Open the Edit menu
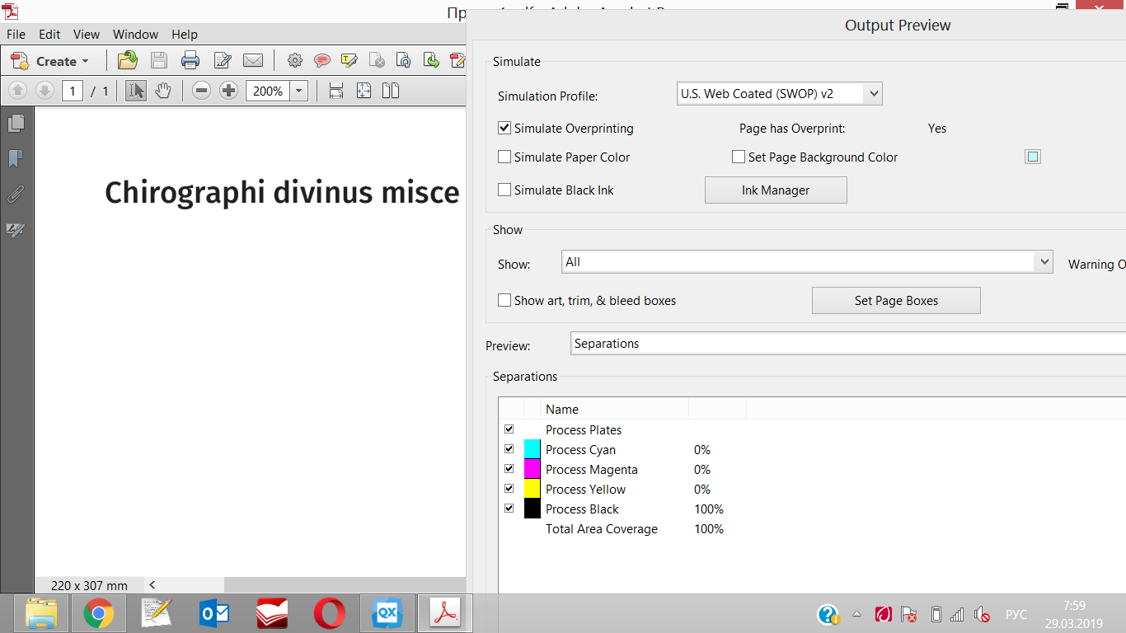 (49, 35)
